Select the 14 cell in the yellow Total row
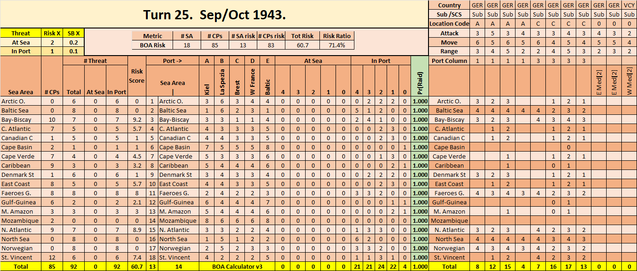Image resolution: width=637 pixels, height=271 pixels. (179, 266)
